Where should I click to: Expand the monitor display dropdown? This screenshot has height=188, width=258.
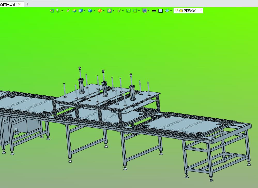click(148, 11)
